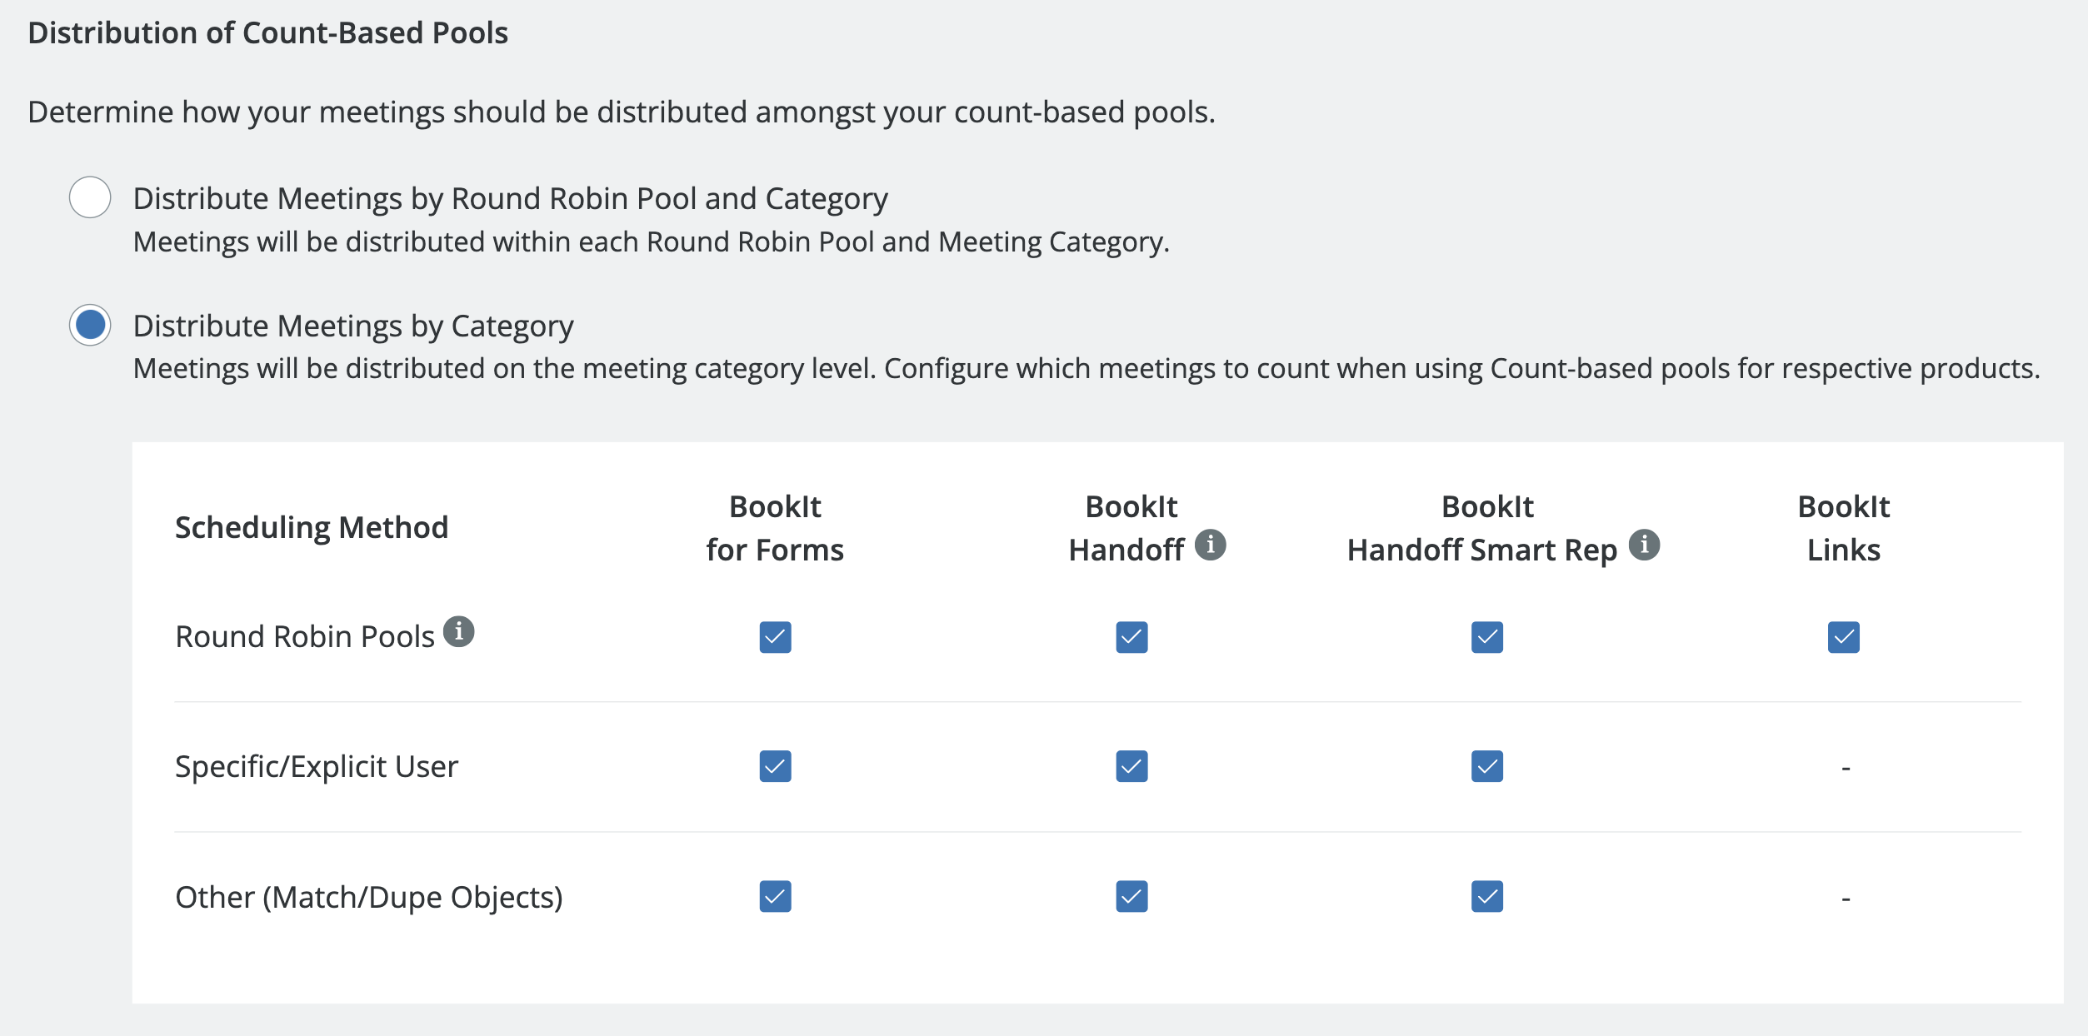Screen dimensions: 2088x1036
Task: Uncheck Other (Match/Dupe Objects) for BookIt for Forms
Action: point(775,896)
